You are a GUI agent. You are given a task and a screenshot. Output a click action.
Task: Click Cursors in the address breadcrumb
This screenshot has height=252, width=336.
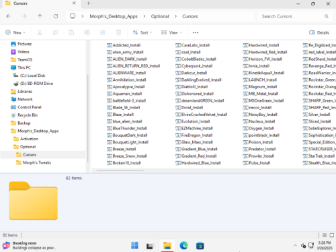click(190, 16)
